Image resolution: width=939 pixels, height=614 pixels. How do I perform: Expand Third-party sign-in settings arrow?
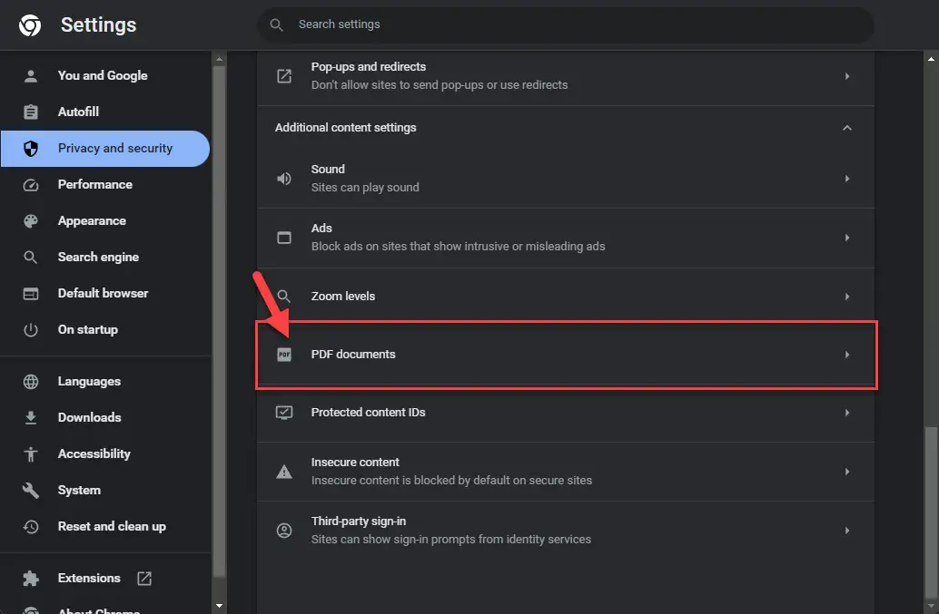(x=846, y=531)
